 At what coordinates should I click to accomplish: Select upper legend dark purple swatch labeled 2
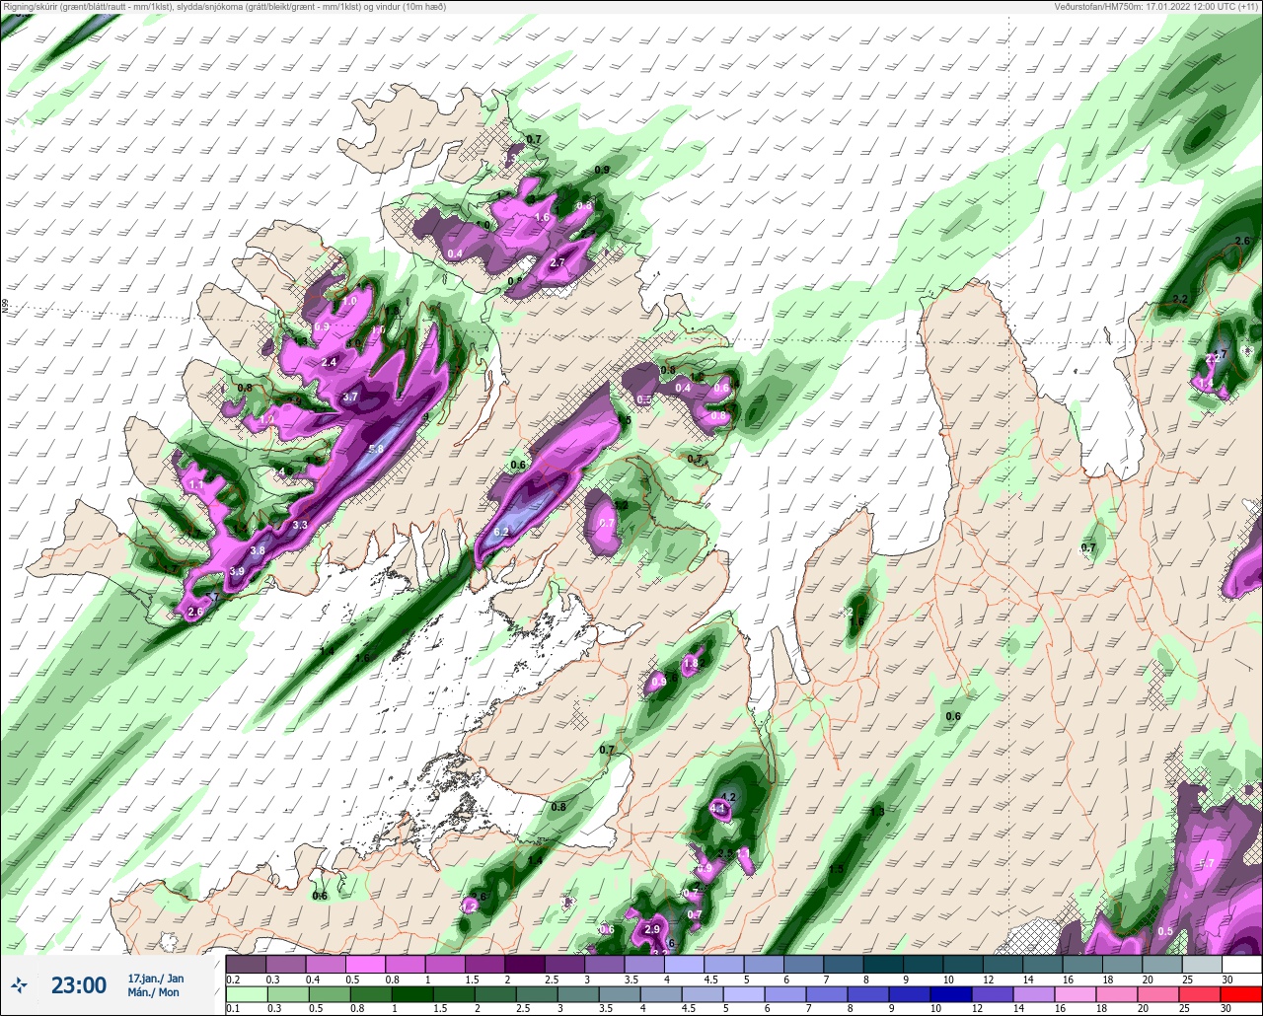(525, 964)
